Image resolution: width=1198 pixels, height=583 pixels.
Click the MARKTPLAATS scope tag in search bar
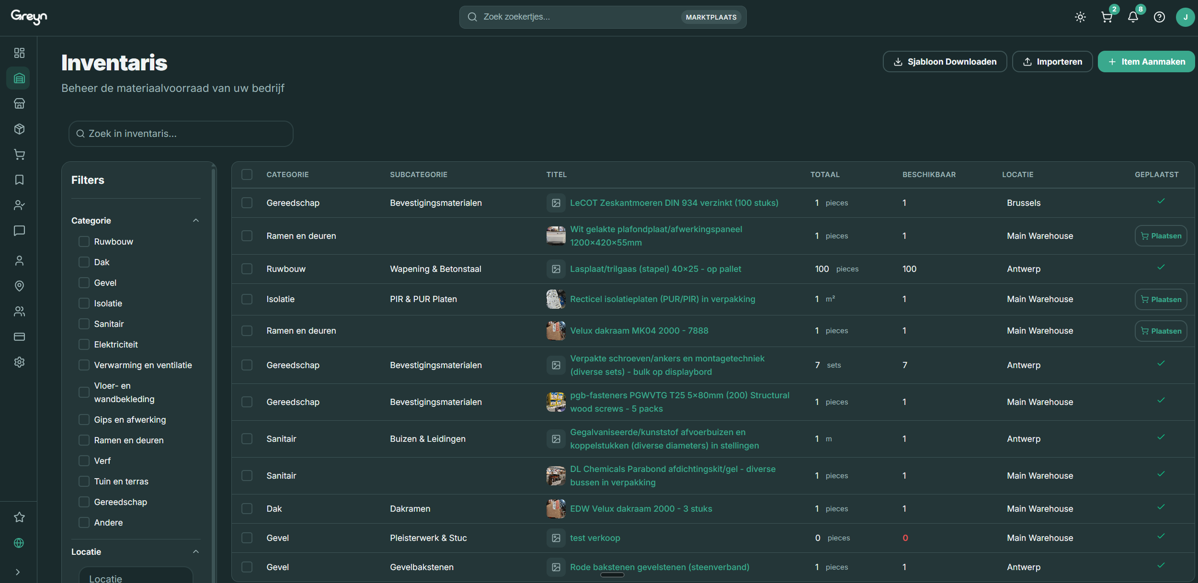click(x=711, y=17)
